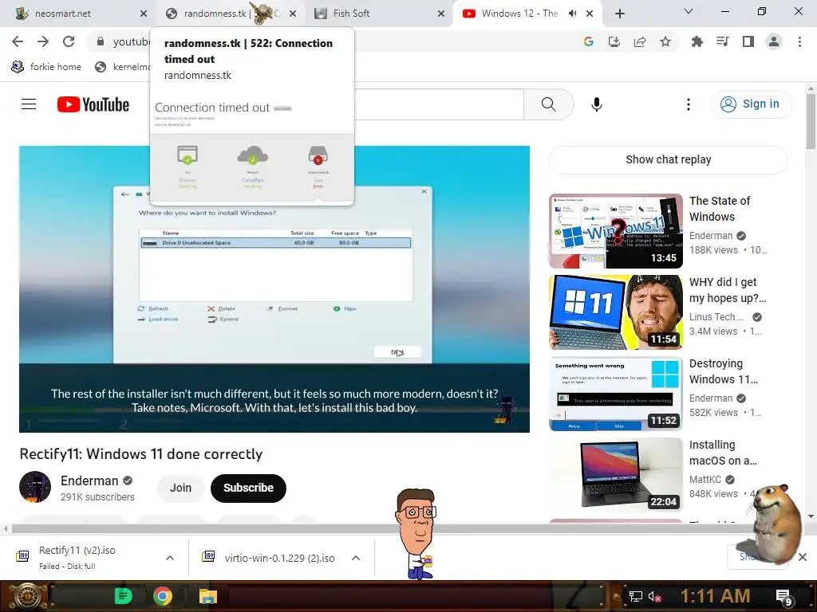Go to YouTube home via logo
817x612 pixels.
93,104
